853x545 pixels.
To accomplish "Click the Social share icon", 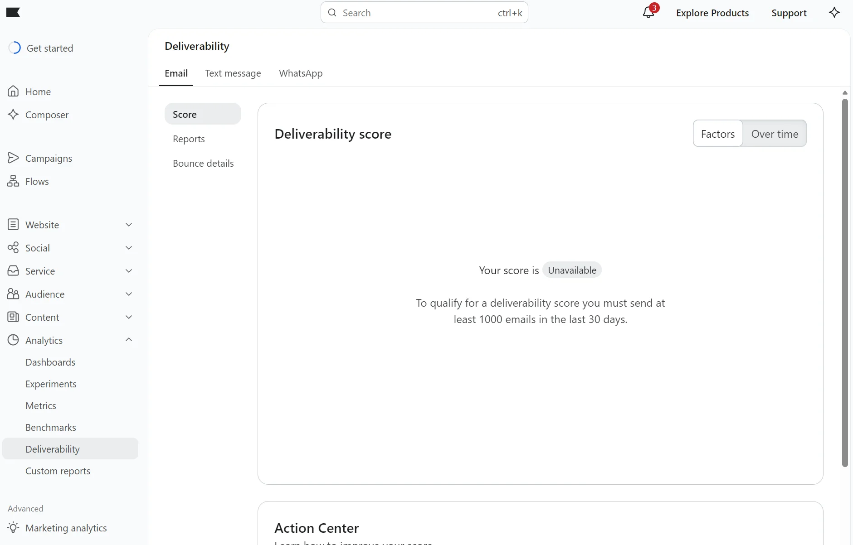I will click(13, 248).
